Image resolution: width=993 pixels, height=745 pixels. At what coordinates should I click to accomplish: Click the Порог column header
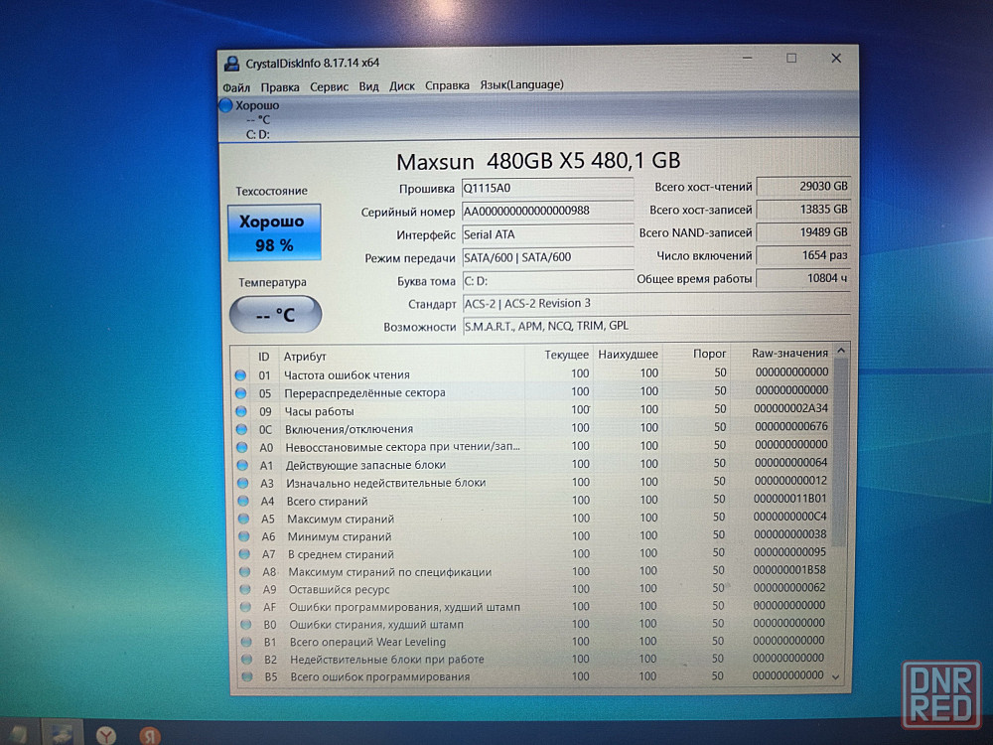point(709,354)
